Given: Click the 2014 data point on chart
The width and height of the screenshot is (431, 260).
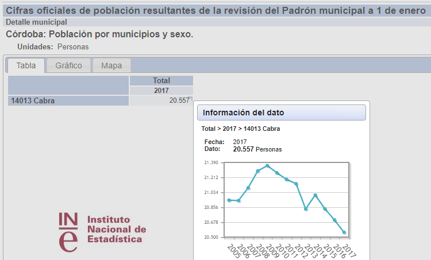Looking at the screenshot, I should tap(315, 195).
